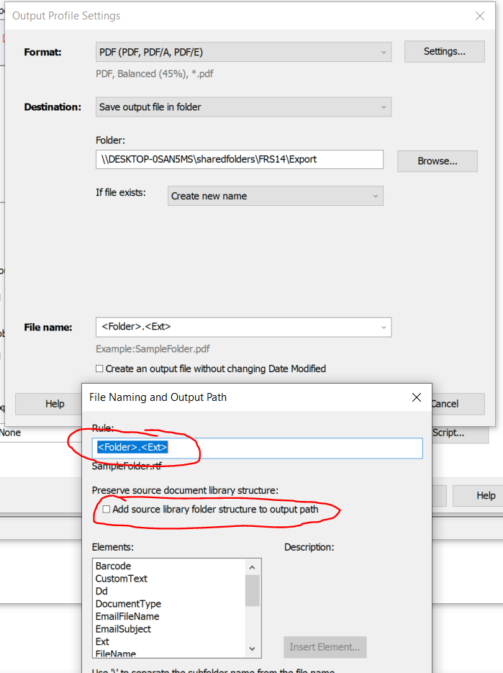This screenshot has height=673, width=503.
Task: Click the Browse... button
Action: click(x=438, y=161)
